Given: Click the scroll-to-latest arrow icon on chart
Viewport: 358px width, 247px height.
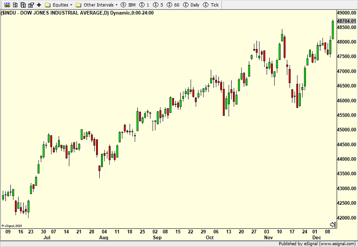Looking at the screenshot, I should pyautogui.click(x=332, y=224).
